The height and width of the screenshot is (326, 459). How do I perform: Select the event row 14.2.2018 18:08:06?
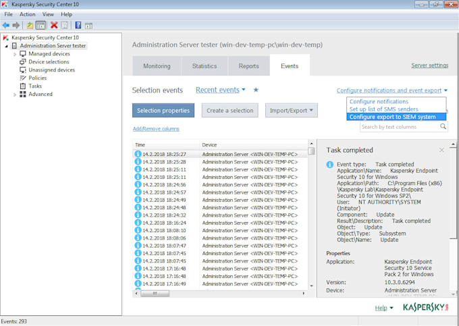tap(221, 238)
